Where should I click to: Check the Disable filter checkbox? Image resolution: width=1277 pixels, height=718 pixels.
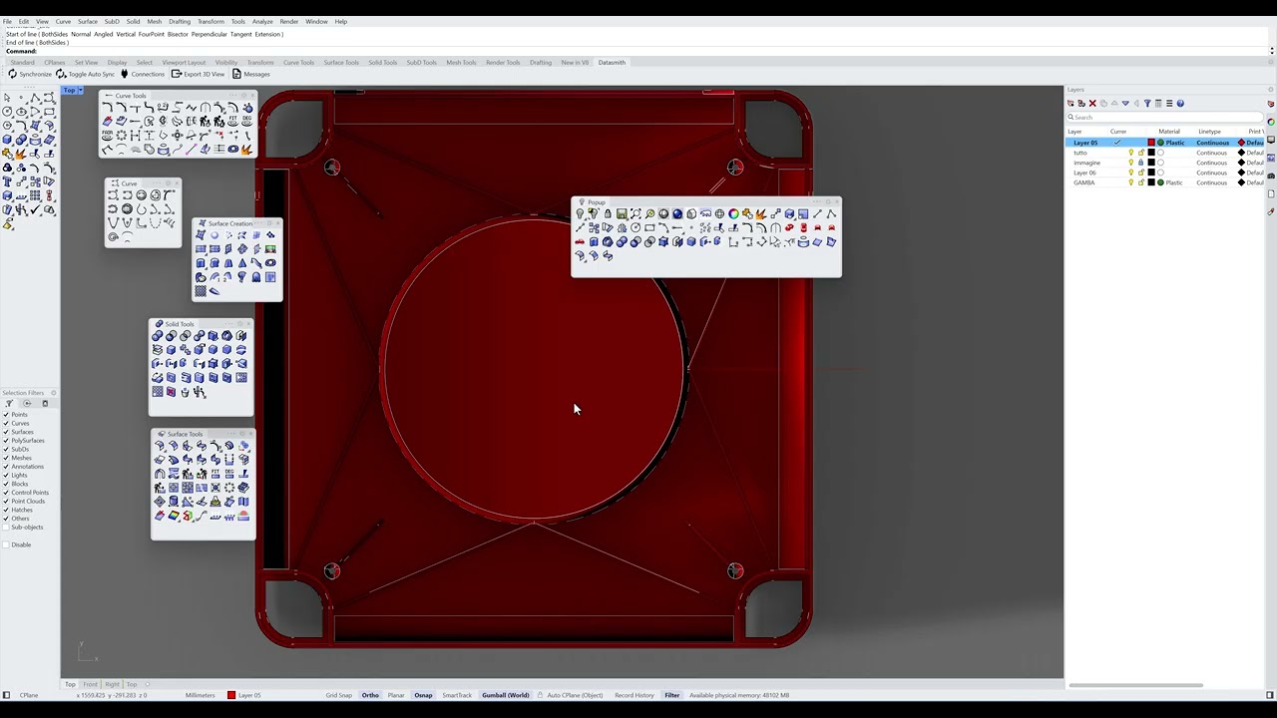click(x=5, y=544)
